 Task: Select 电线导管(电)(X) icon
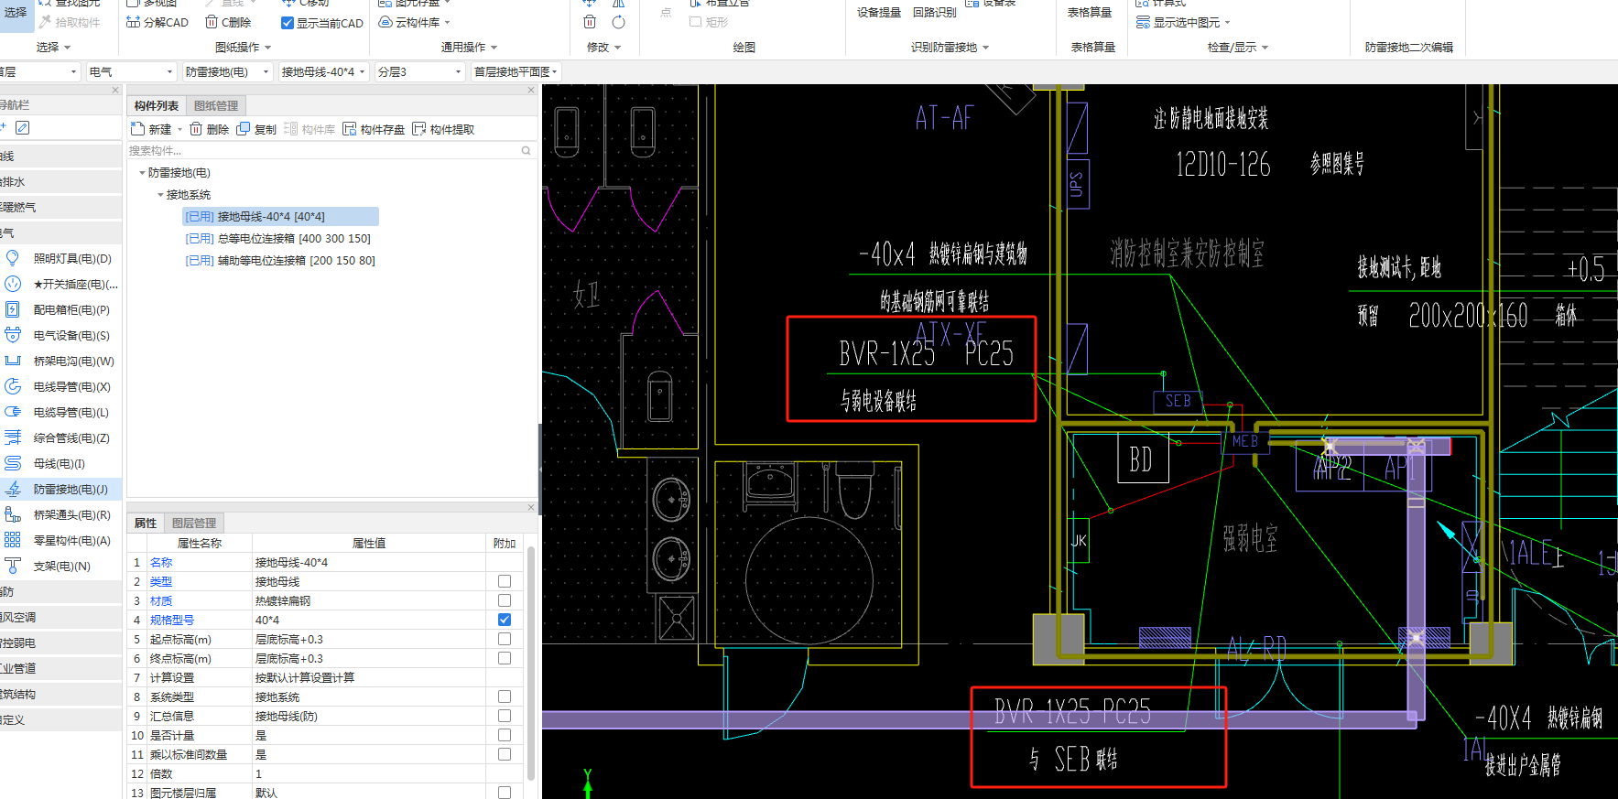pyautogui.click(x=13, y=386)
